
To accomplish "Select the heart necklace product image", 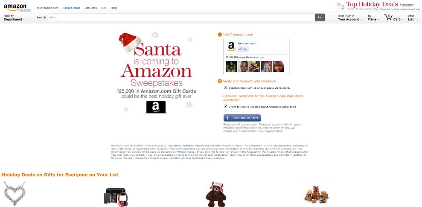I will pos(15,193).
